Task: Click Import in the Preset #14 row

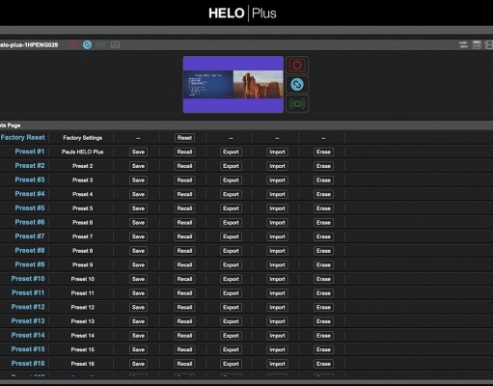Action: click(277, 336)
